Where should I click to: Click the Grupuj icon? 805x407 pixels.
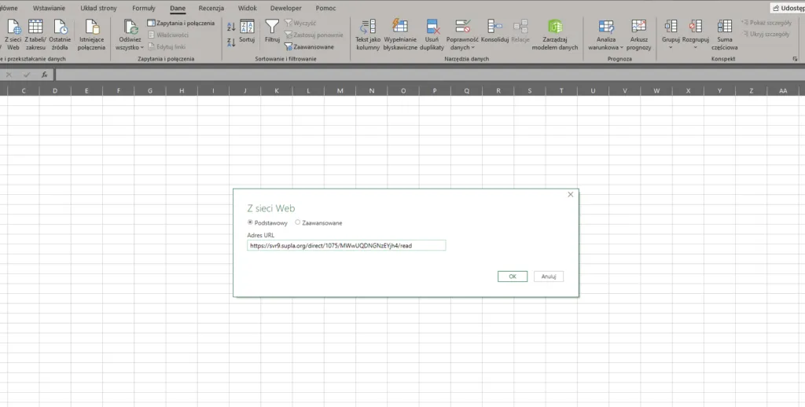(671, 26)
